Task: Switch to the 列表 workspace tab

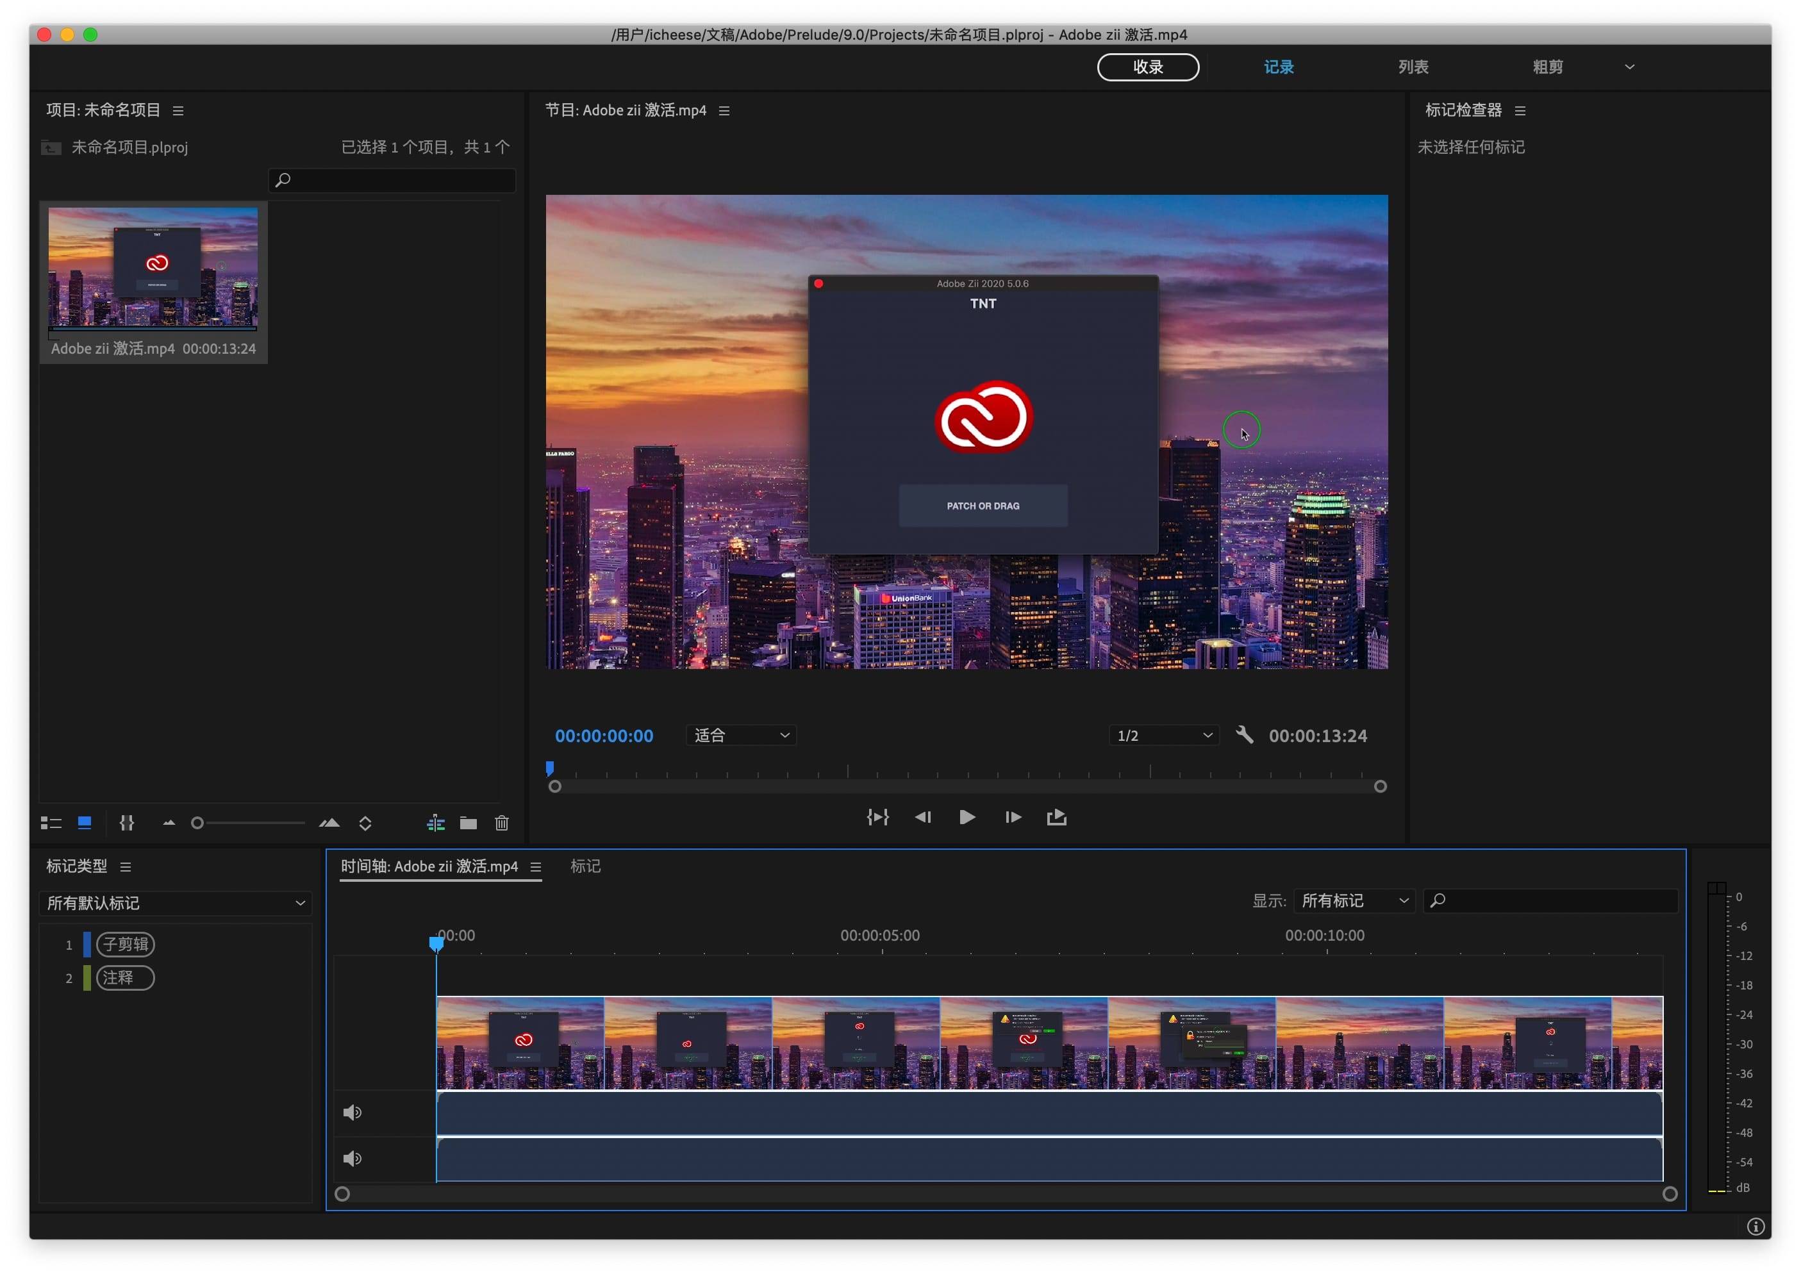Action: pos(1413,67)
